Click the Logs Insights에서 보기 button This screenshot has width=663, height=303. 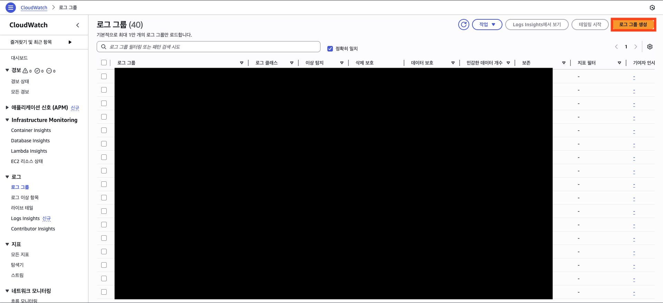point(537,25)
